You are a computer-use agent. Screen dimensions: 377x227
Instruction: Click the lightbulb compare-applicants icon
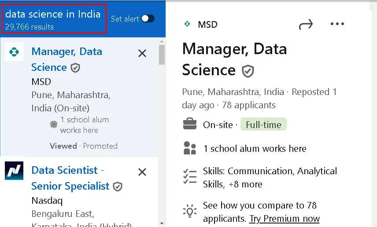tap(190, 211)
